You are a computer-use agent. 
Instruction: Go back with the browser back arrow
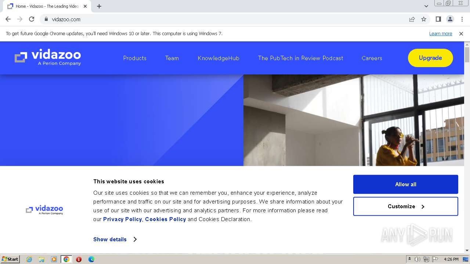tap(8, 19)
